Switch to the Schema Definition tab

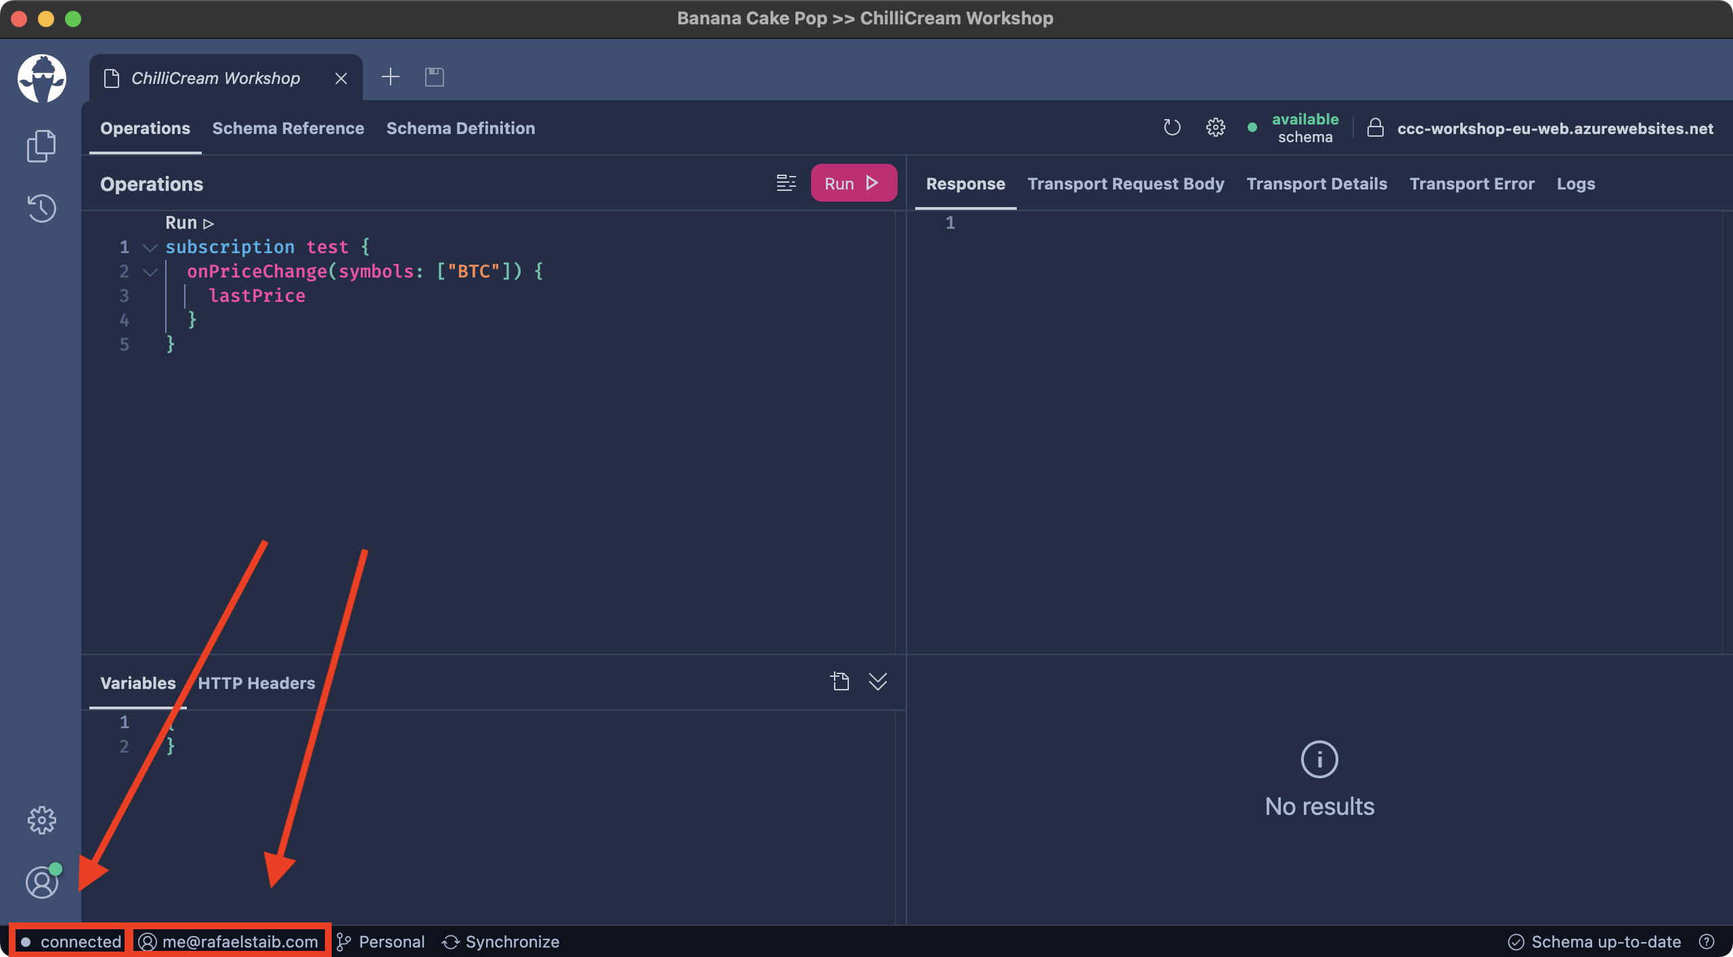(460, 129)
